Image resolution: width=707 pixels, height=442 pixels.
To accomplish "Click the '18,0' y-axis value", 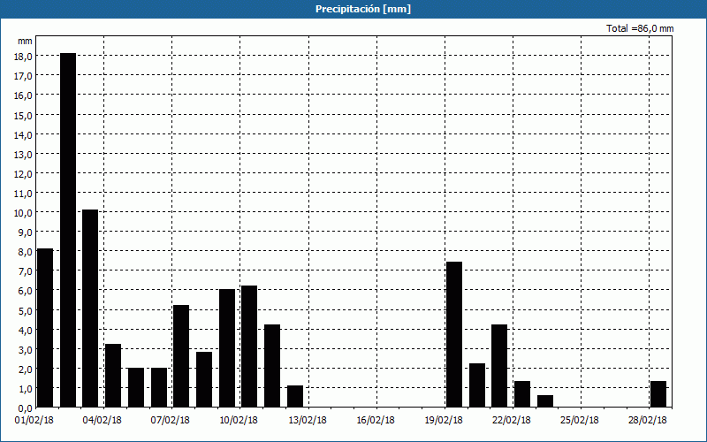I will tap(23, 57).
